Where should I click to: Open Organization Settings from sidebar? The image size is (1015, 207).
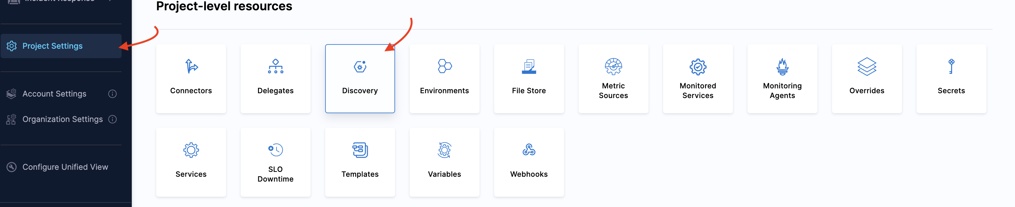pyautogui.click(x=62, y=120)
